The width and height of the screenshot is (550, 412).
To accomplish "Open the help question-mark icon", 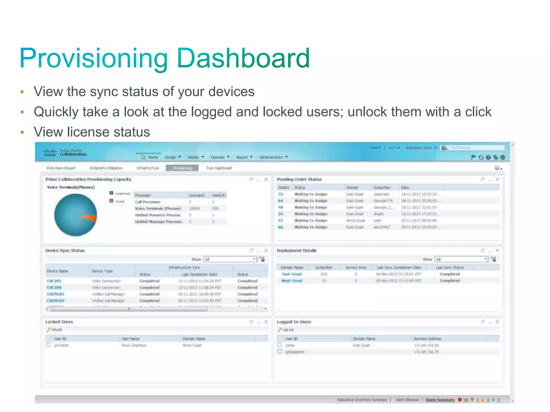I will click(x=488, y=157).
